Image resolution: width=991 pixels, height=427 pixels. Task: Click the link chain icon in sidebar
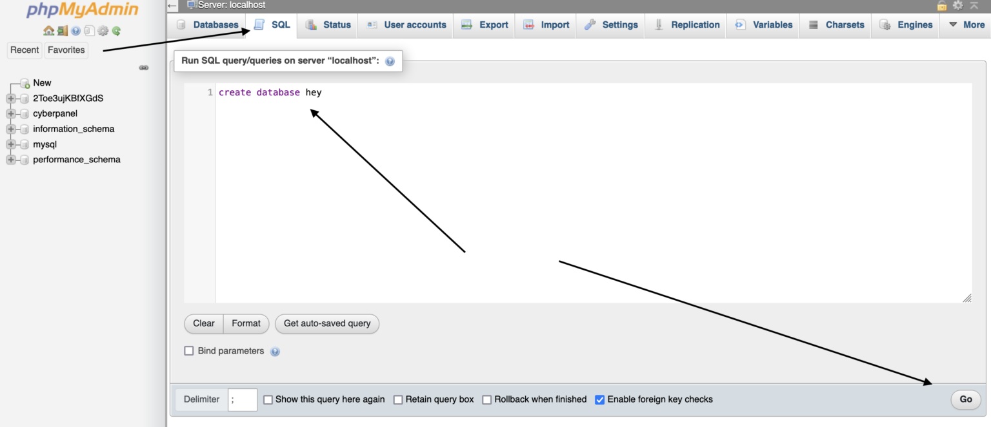click(x=144, y=68)
